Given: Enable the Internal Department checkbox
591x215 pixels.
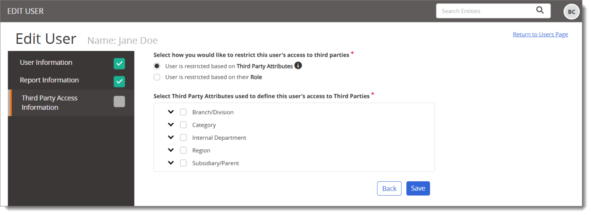Looking at the screenshot, I should pos(183,137).
